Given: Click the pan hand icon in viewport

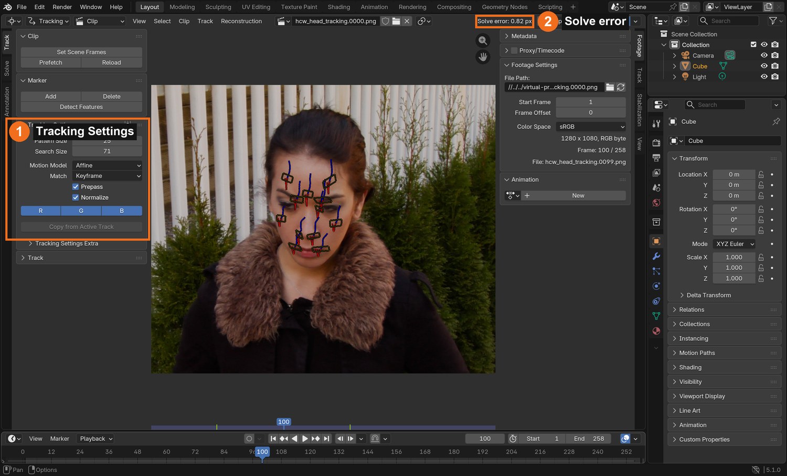Looking at the screenshot, I should pyautogui.click(x=483, y=57).
